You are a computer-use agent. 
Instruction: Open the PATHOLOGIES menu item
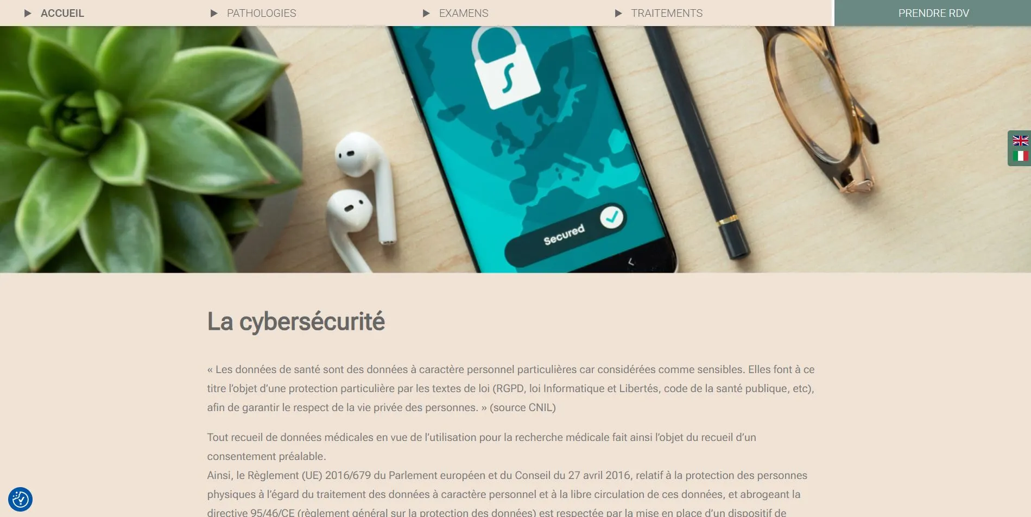click(x=262, y=13)
